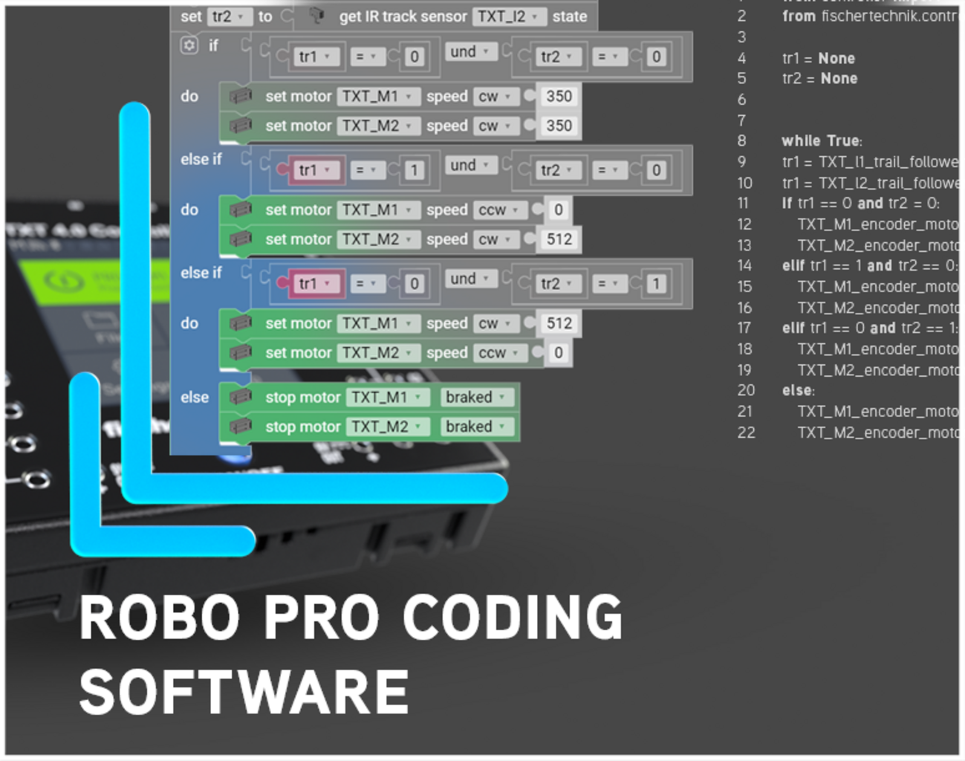This screenshot has height=761, width=965.
Task: Open the und operator dropdown in the if condition
Action: tap(469, 52)
